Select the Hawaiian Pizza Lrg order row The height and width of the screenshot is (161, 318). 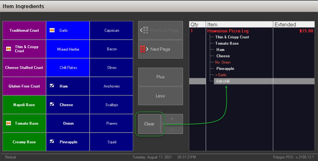[x=252, y=31]
